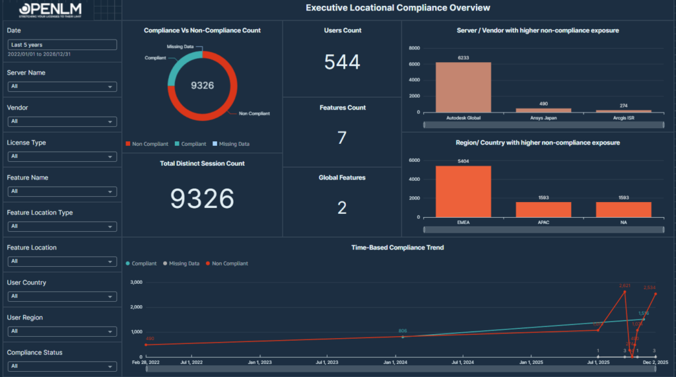Click the trend chart time range slider
The height and width of the screenshot is (377, 676).
401,369
